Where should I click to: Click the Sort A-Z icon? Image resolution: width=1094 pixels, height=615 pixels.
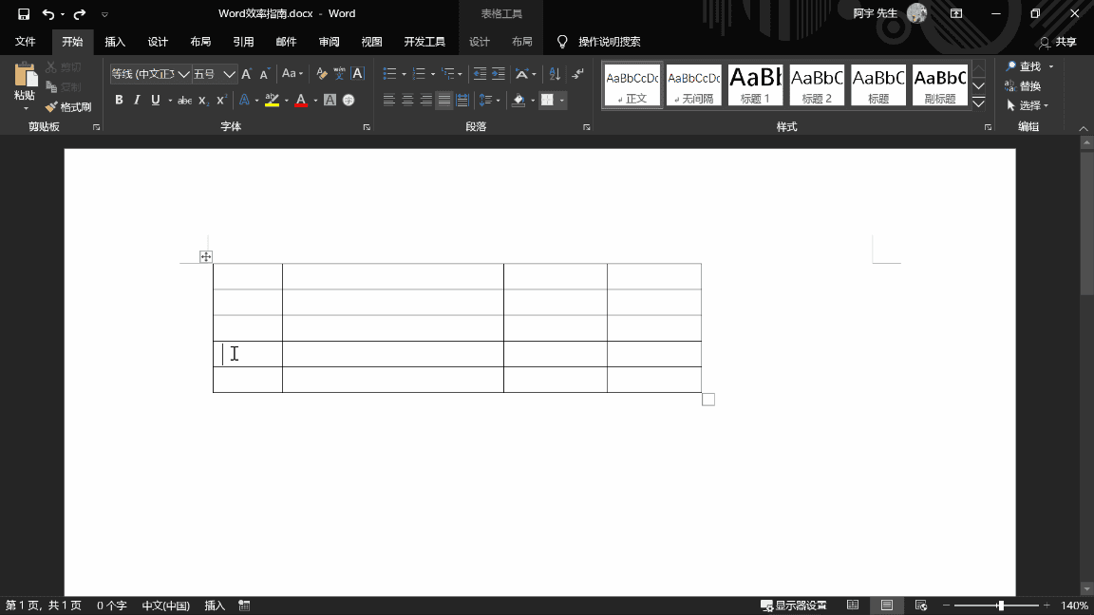click(555, 74)
